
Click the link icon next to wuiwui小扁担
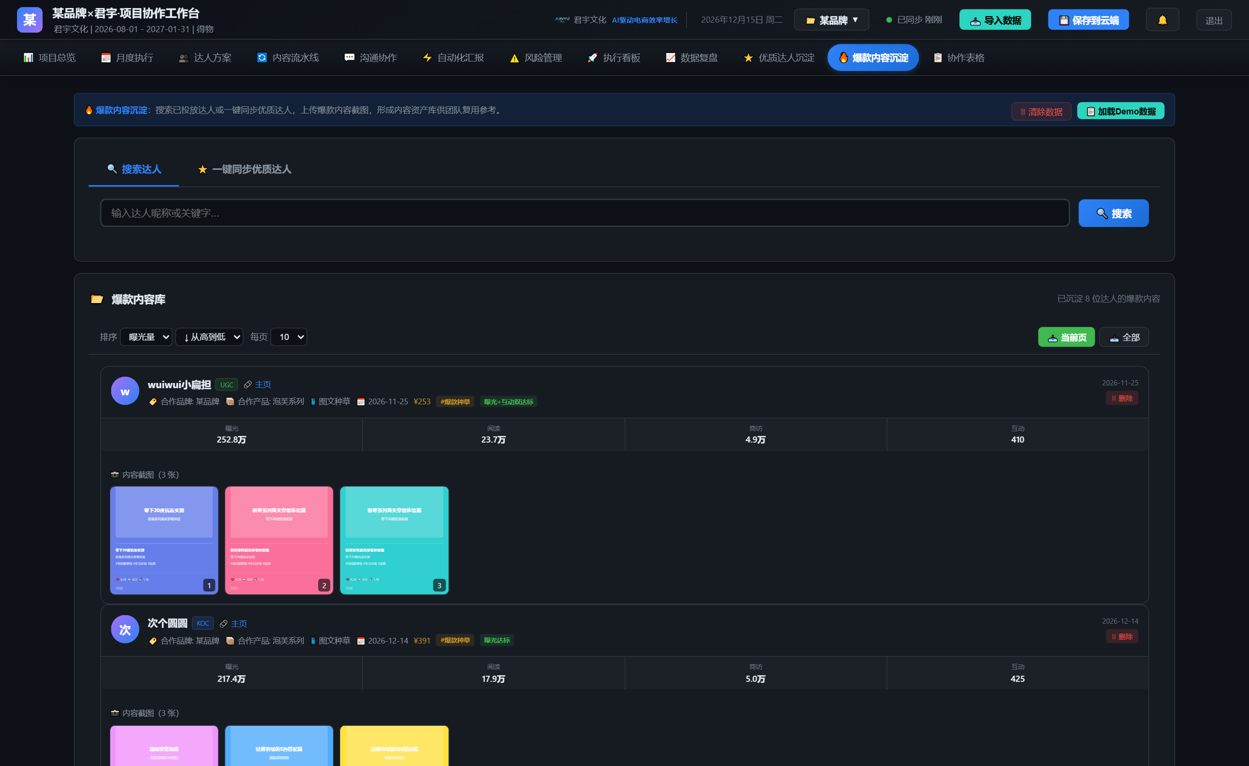coord(248,384)
